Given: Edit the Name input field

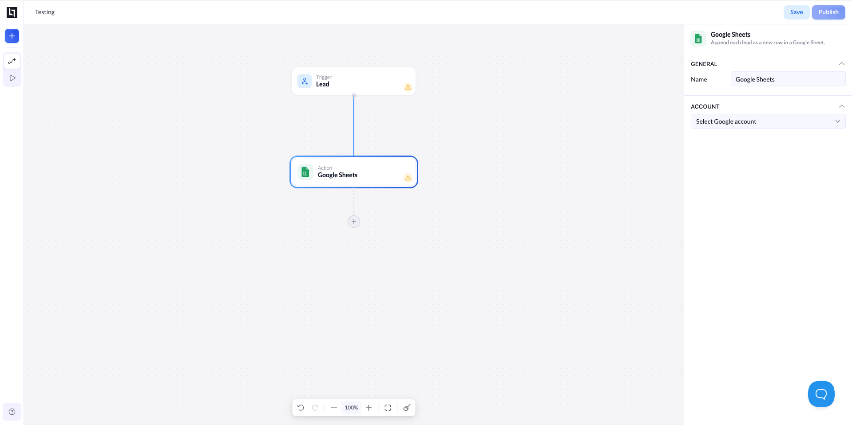Looking at the screenshot, I should click(x=788, y=79).
